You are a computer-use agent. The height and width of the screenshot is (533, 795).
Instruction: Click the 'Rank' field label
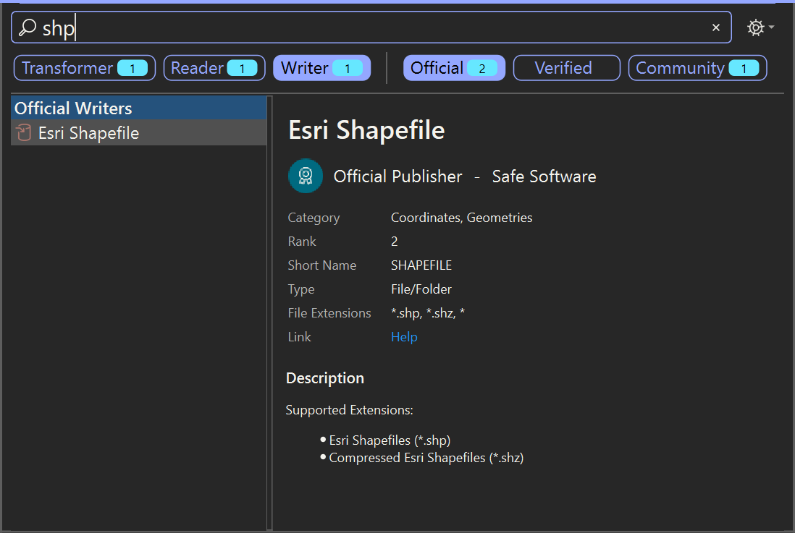302,241
